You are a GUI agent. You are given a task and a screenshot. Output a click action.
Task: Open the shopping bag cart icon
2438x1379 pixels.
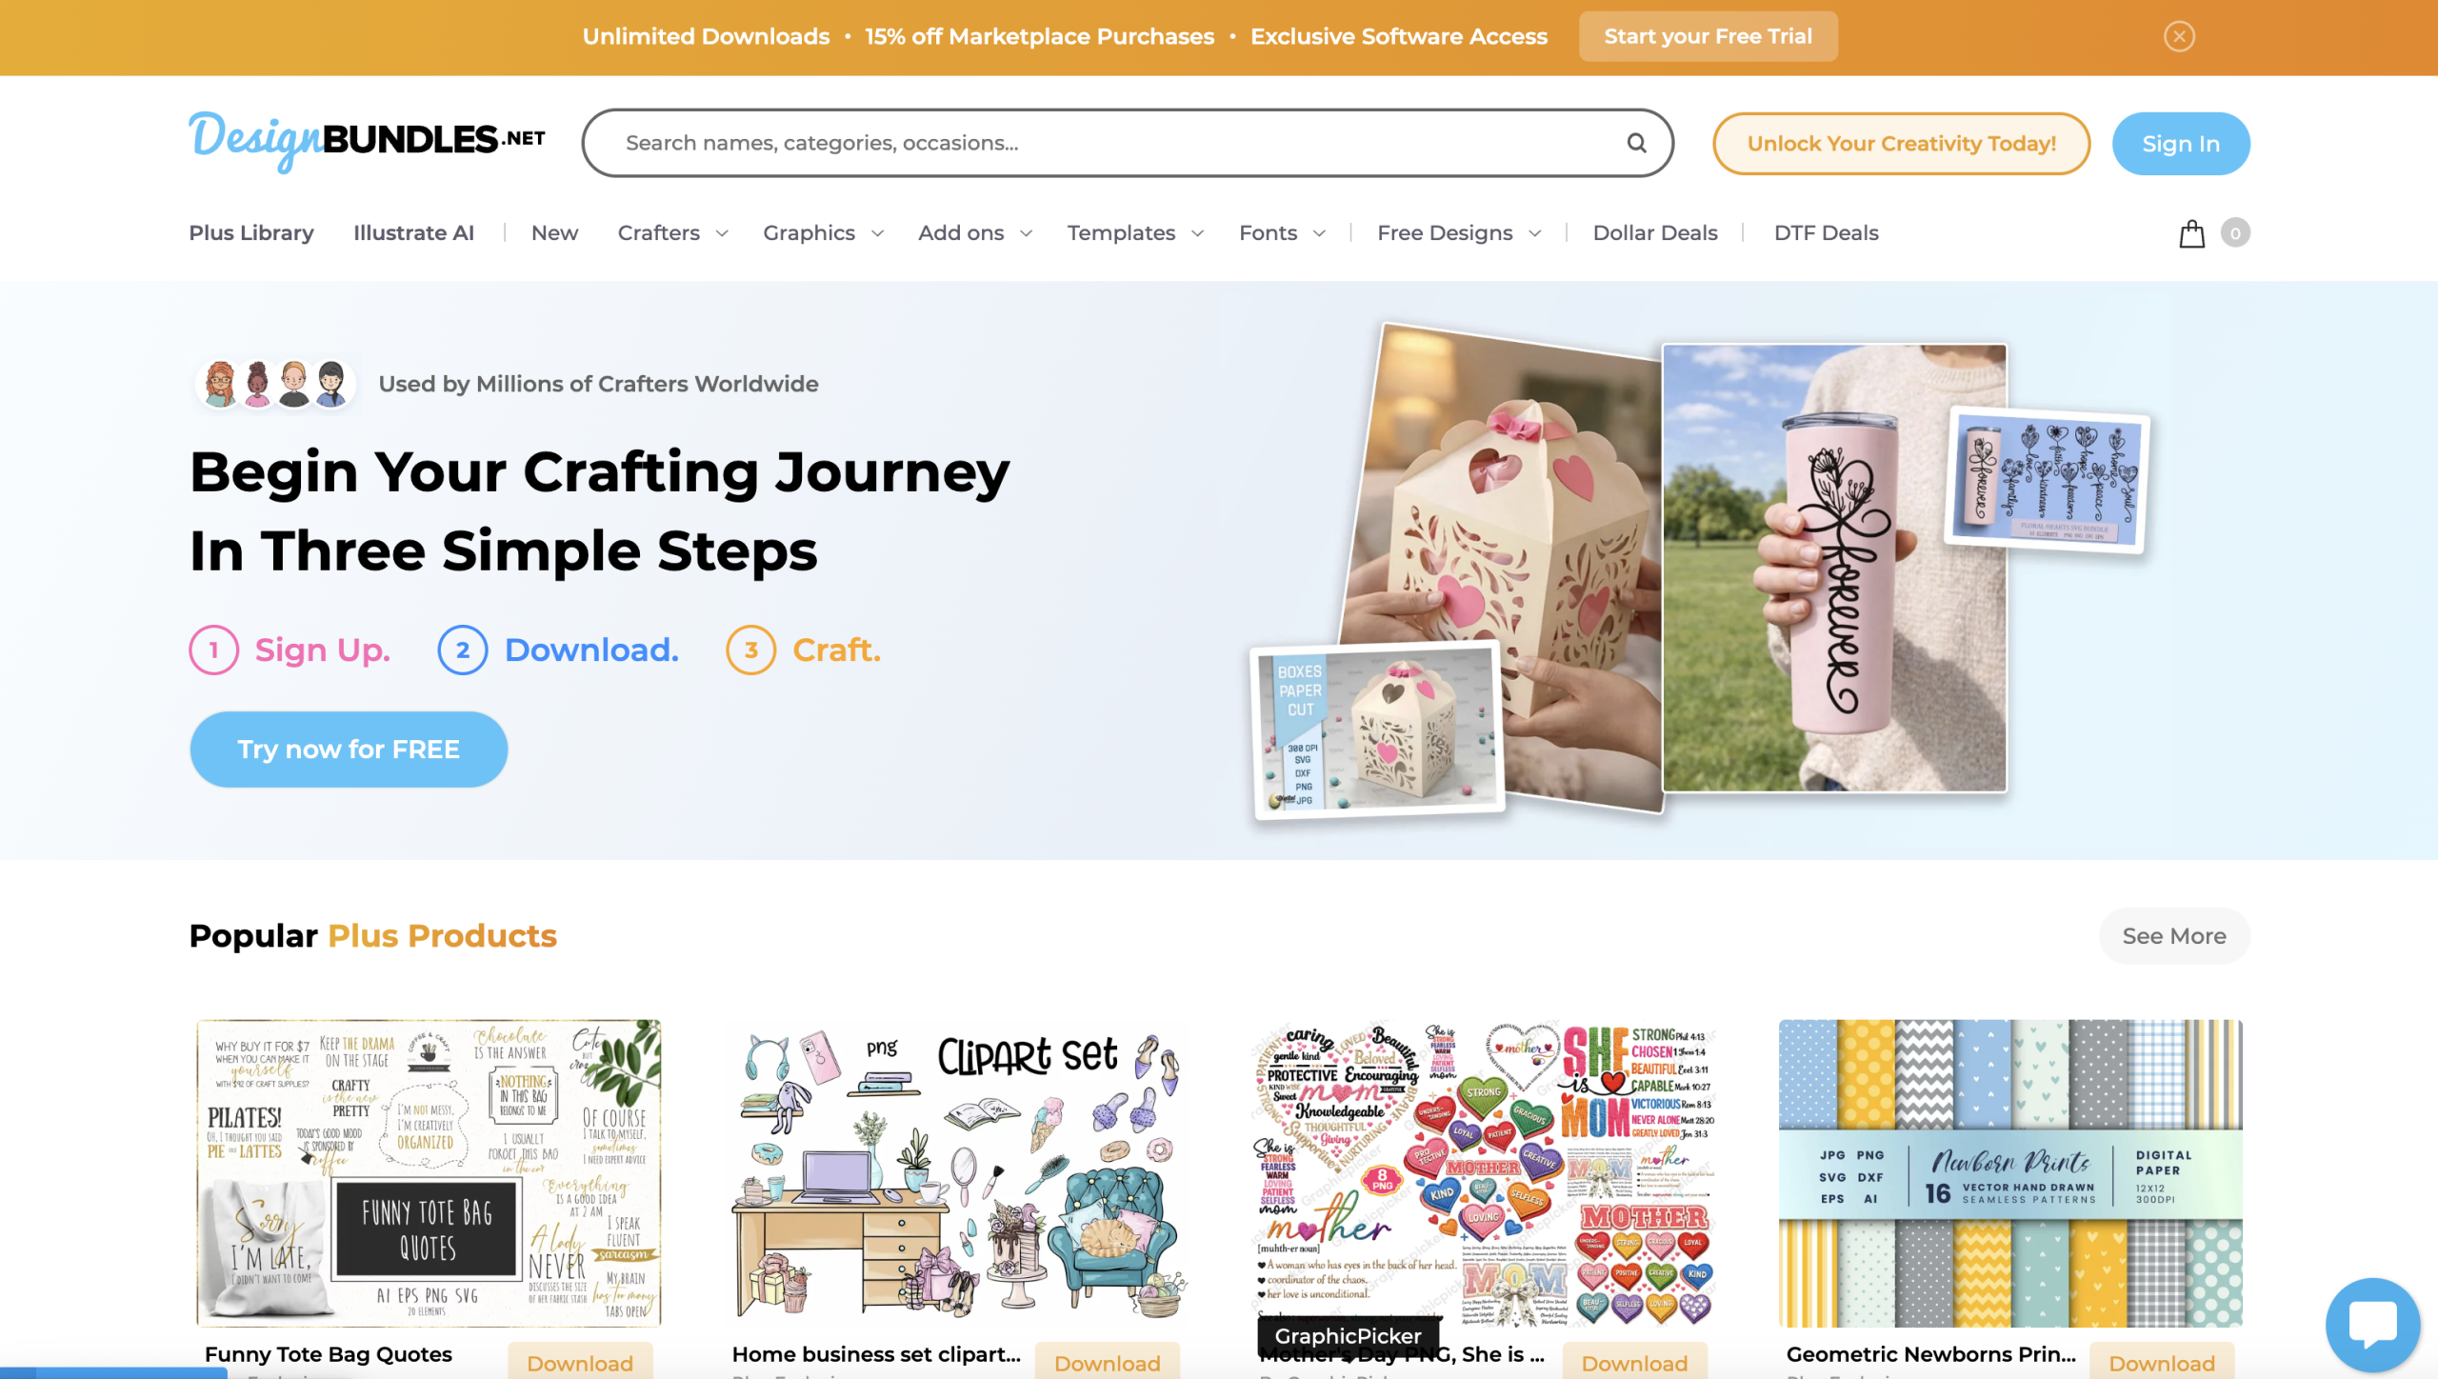point(2191,233)
